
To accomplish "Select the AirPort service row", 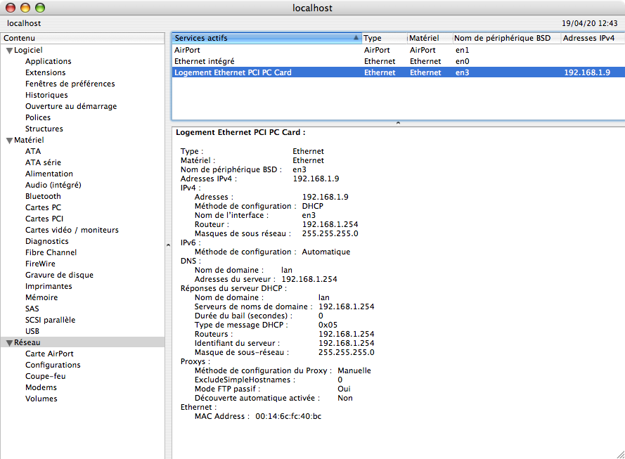I will tap(399, 50).
